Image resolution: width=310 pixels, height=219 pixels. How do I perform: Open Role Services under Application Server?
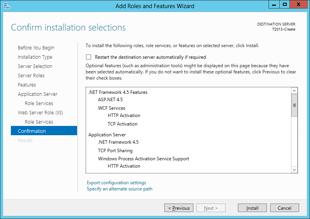point(39,104)
